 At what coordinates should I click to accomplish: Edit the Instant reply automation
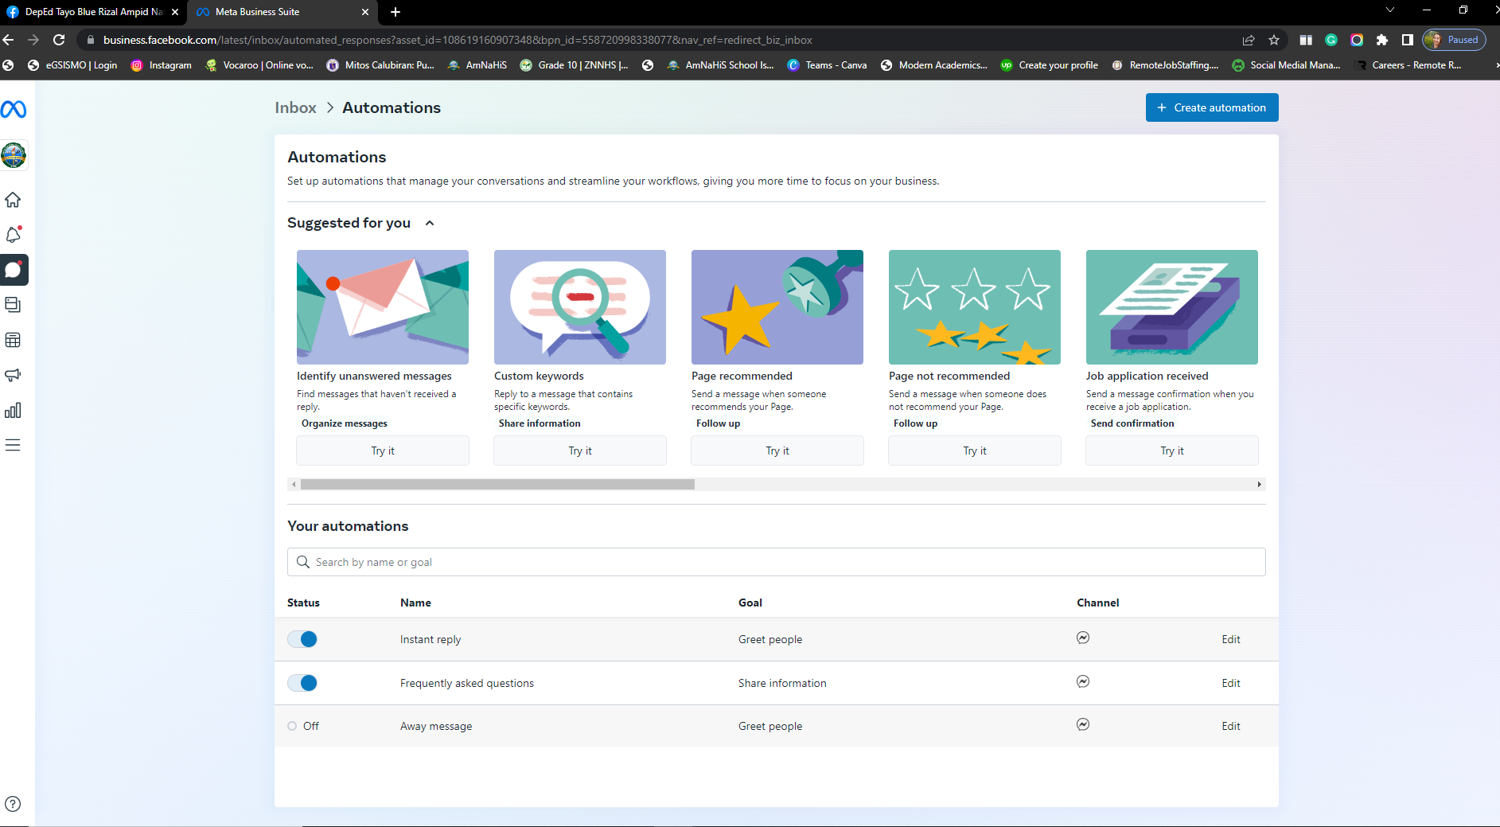pyautogui.click(x=1231, y=639)
